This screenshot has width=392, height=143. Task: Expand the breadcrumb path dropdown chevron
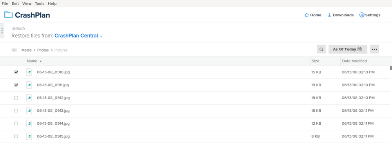[14, 50]
